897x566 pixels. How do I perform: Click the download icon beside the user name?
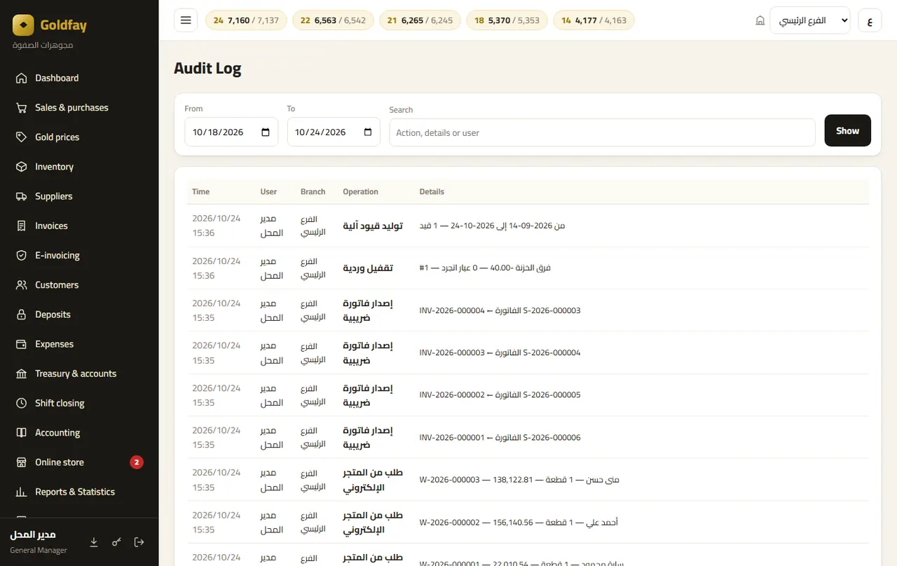[94, 541]
